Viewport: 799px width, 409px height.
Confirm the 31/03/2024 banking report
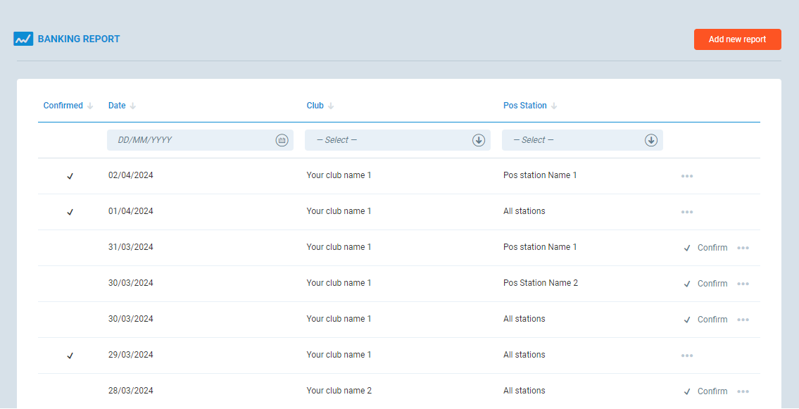706,248
